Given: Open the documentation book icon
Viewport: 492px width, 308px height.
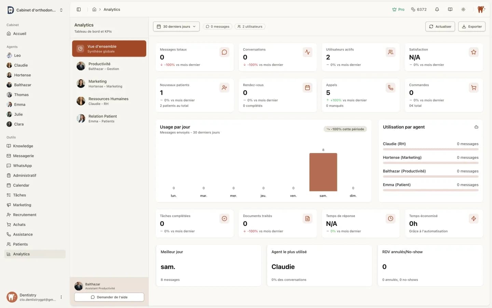Looking at the screenshot, I should point(450,9).
